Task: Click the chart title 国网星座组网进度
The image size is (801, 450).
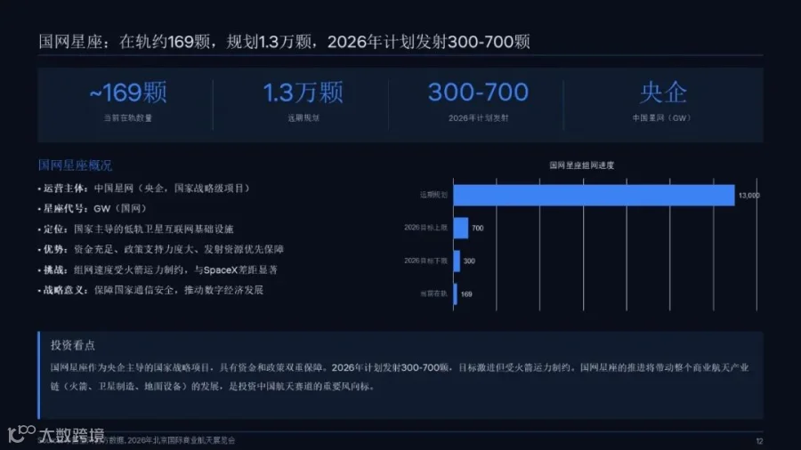Action: pos(582,165)
